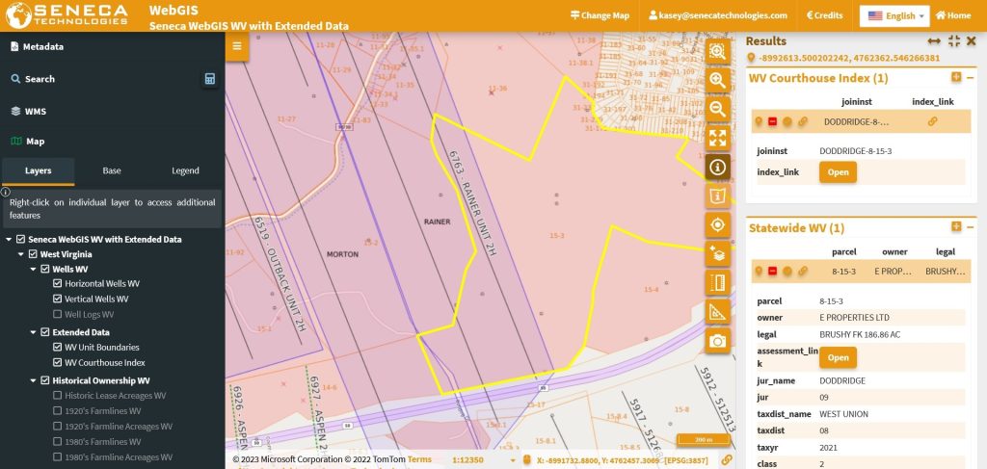This screenshot has width=987, height=469.
Task: Enable 1920's Farmlines WV layer
Action: (x=57, y=410)
